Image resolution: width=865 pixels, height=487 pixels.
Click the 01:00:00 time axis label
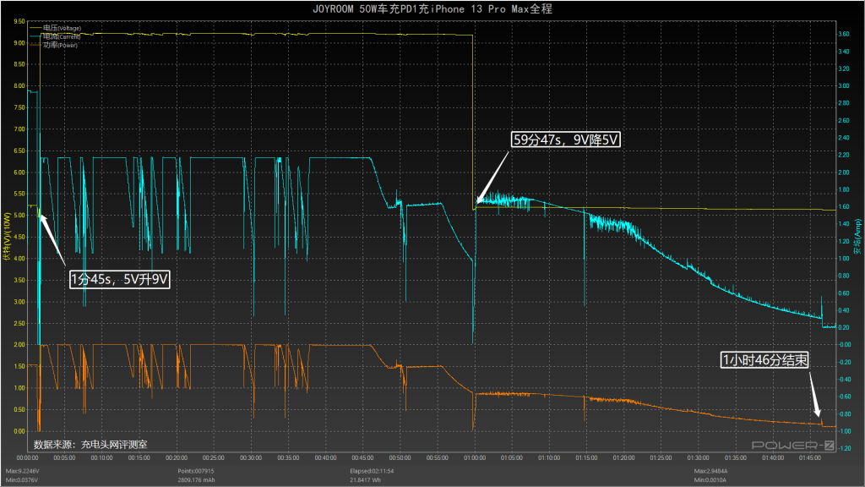475,457
